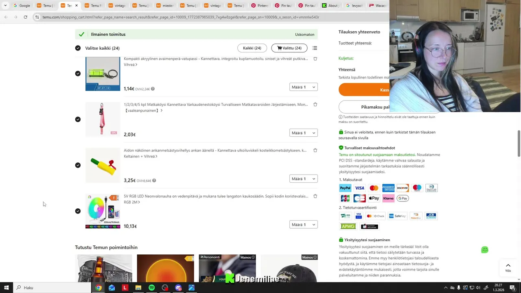This screenshot has width=521, height=293.
Task: Open Windows Start menu
Action: 6,288
